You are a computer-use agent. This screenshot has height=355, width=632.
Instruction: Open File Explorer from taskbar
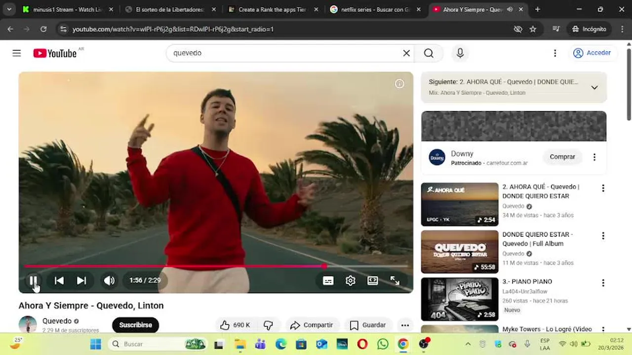pyautogui.click(x=240, y=344)
